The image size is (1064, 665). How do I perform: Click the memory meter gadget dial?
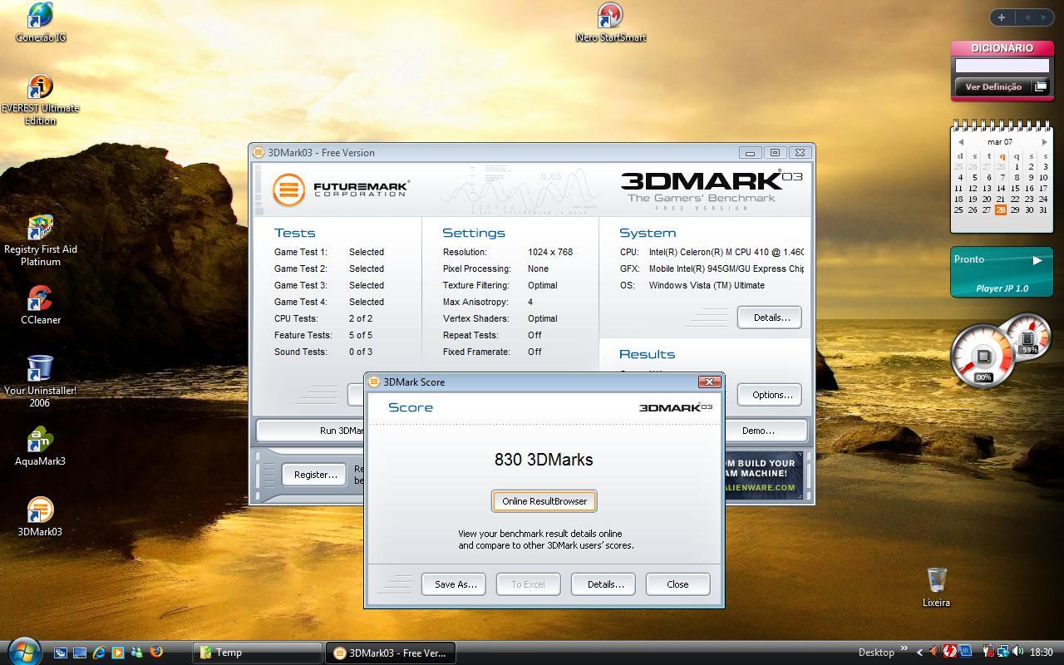1029,337
